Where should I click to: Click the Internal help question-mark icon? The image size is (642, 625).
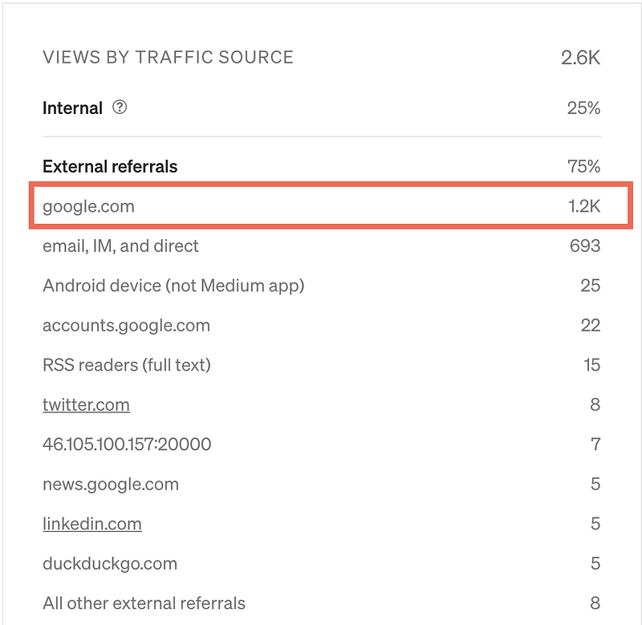120,108
